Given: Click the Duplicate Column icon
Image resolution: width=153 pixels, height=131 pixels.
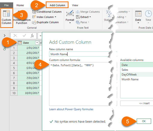Looking at the screenshot, I should coord(34,22).
